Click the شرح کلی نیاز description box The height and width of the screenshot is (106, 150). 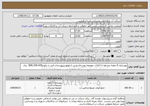coord(74,66)
